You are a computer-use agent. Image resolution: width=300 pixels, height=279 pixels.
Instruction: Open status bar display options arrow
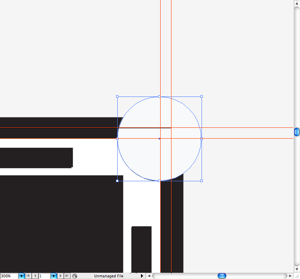coord(142,276)
